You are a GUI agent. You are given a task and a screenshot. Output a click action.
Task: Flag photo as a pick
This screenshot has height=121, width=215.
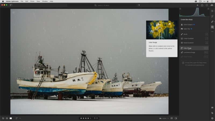[95, 118]
